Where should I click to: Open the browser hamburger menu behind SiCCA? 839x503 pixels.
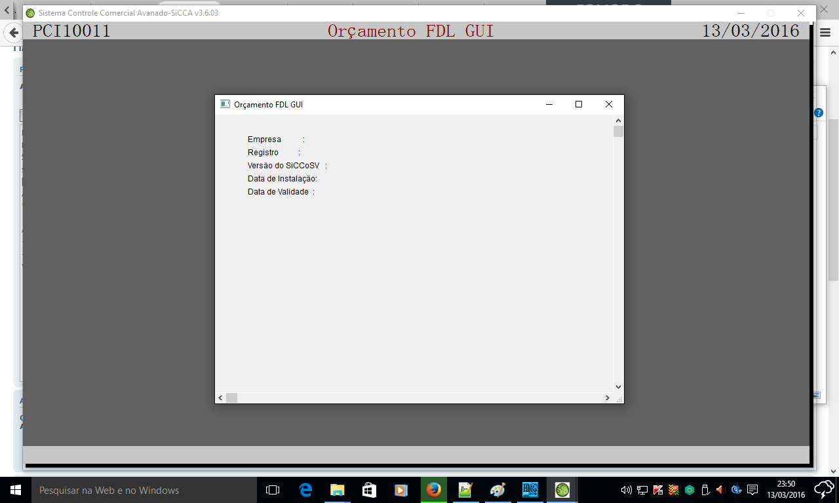click(825, 33)
